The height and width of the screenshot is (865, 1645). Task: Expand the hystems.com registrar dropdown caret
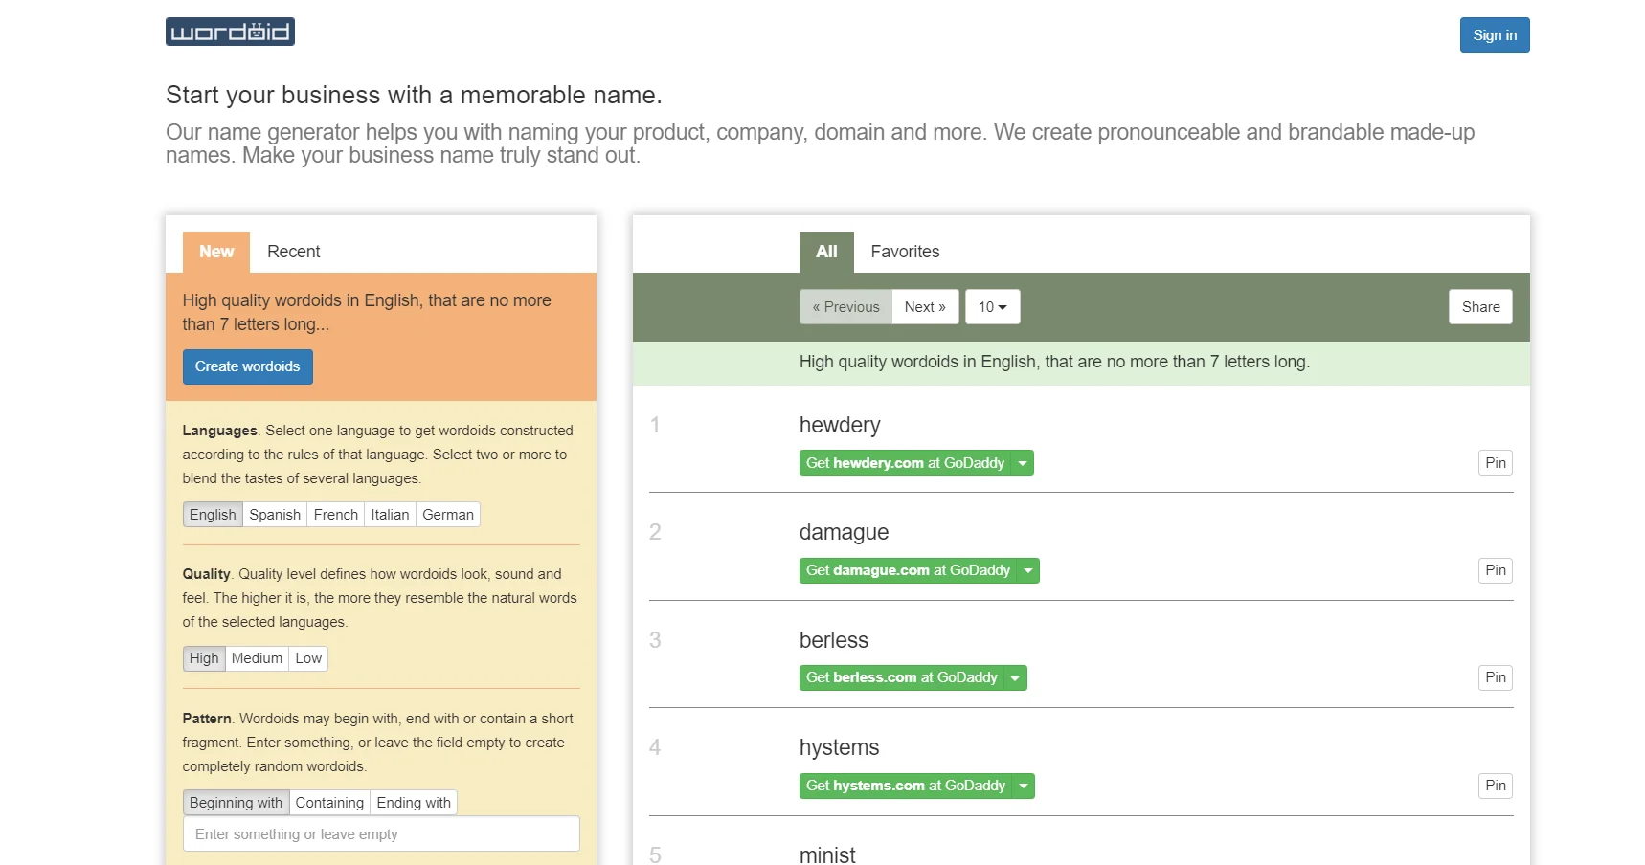click(x=1024, y=787)
